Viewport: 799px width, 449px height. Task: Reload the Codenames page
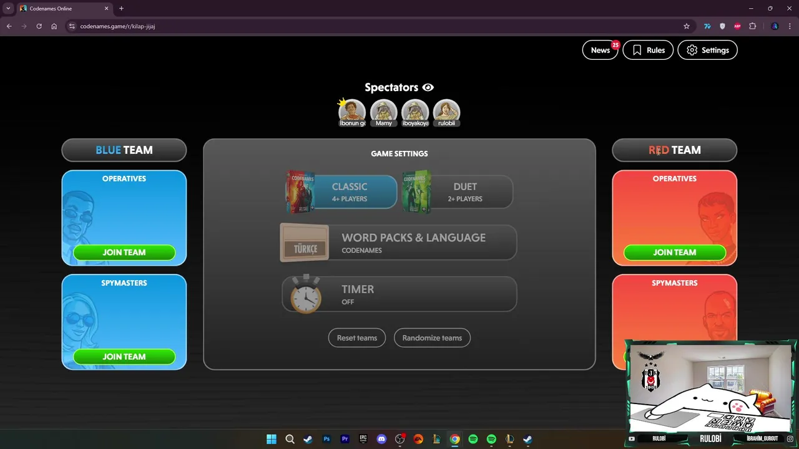coord(39,26)
